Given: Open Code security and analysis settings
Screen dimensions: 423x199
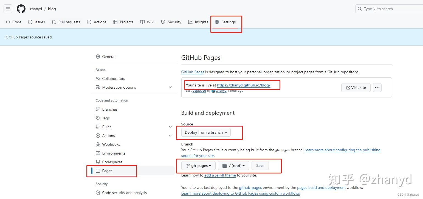Looking at the screenshot, I should (x=124, y=192).
